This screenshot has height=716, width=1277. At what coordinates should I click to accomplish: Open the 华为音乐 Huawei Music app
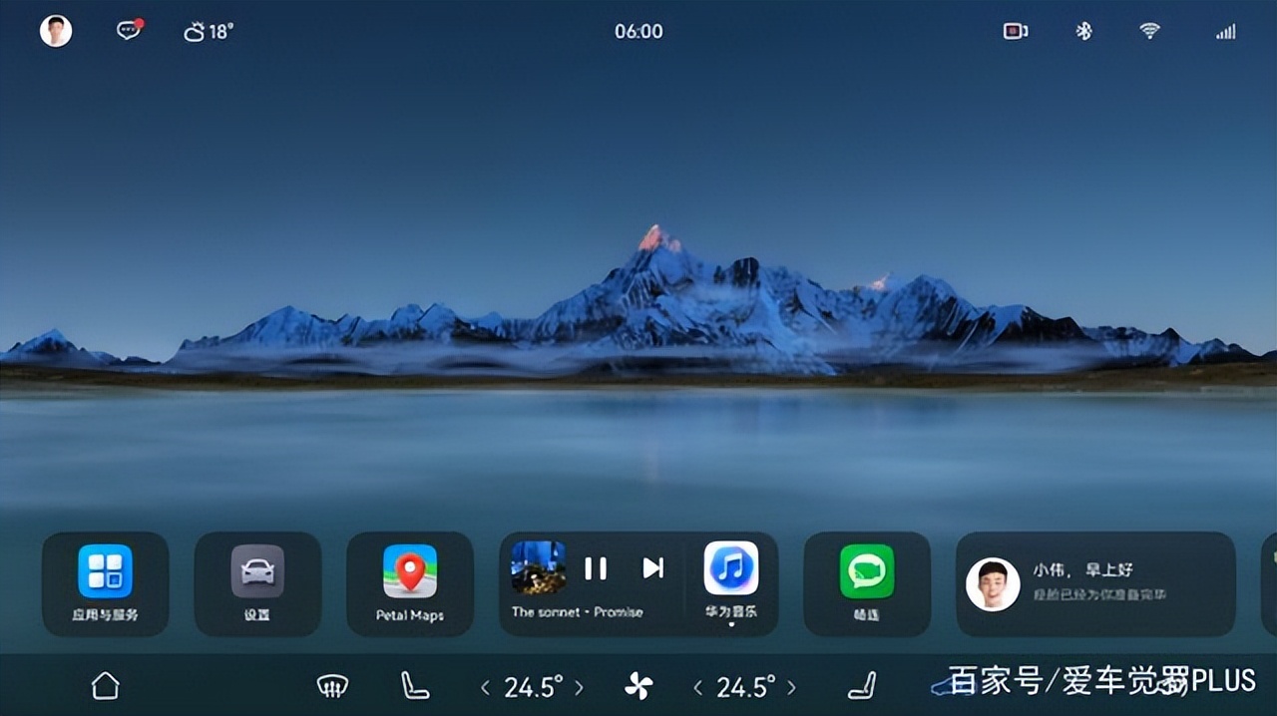[731, 581]
